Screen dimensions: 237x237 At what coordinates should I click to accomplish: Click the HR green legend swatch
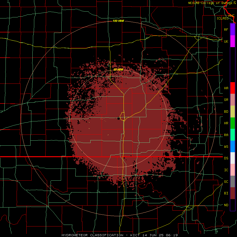(233, 123)
